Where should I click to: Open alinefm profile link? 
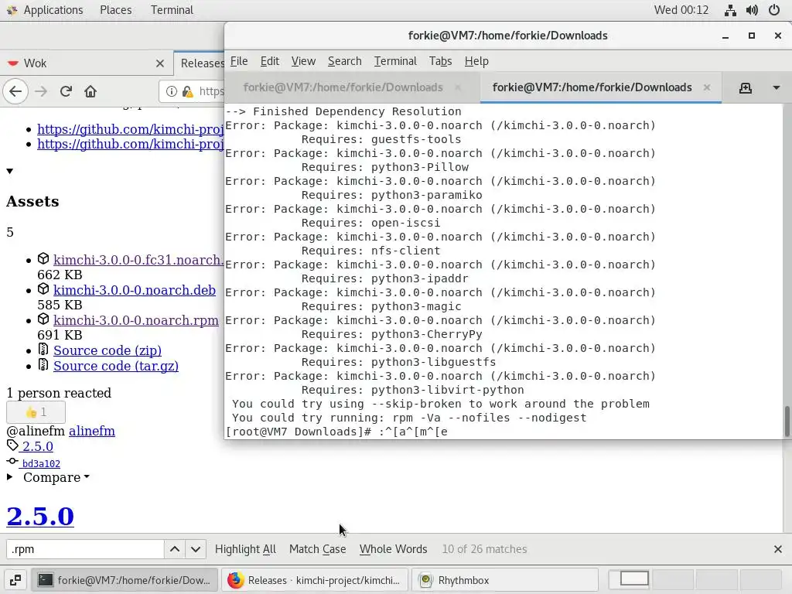tap(92, 431)
